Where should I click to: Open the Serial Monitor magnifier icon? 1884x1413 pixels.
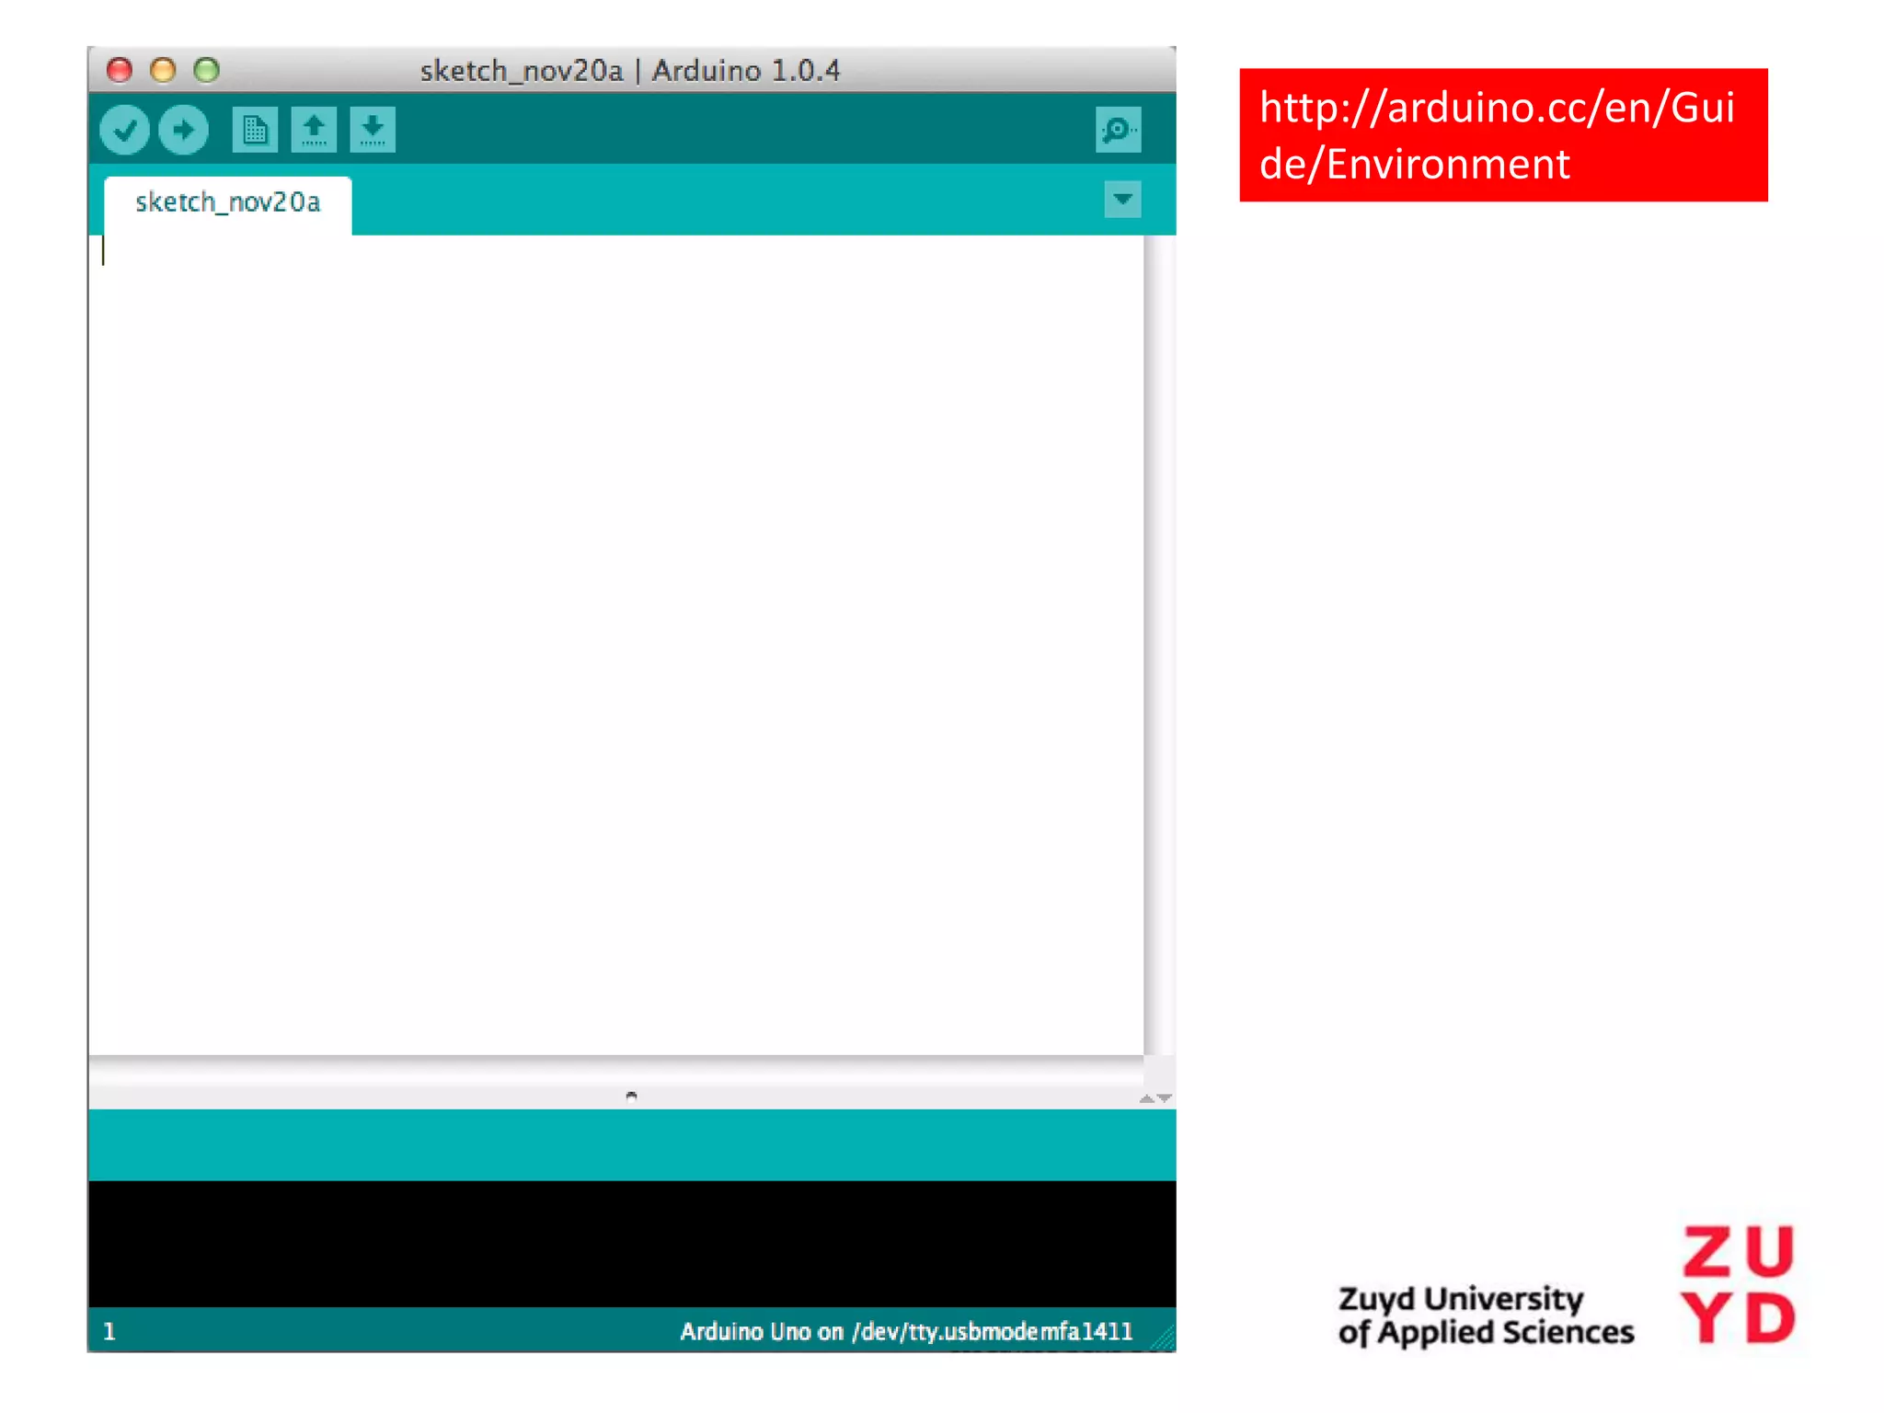pos(1119,130)
